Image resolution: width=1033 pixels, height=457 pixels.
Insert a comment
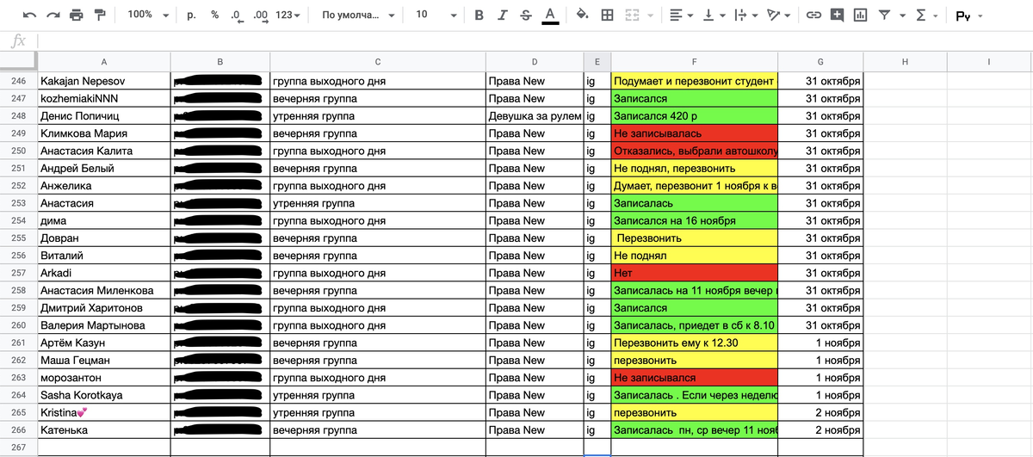pos(837,15)
